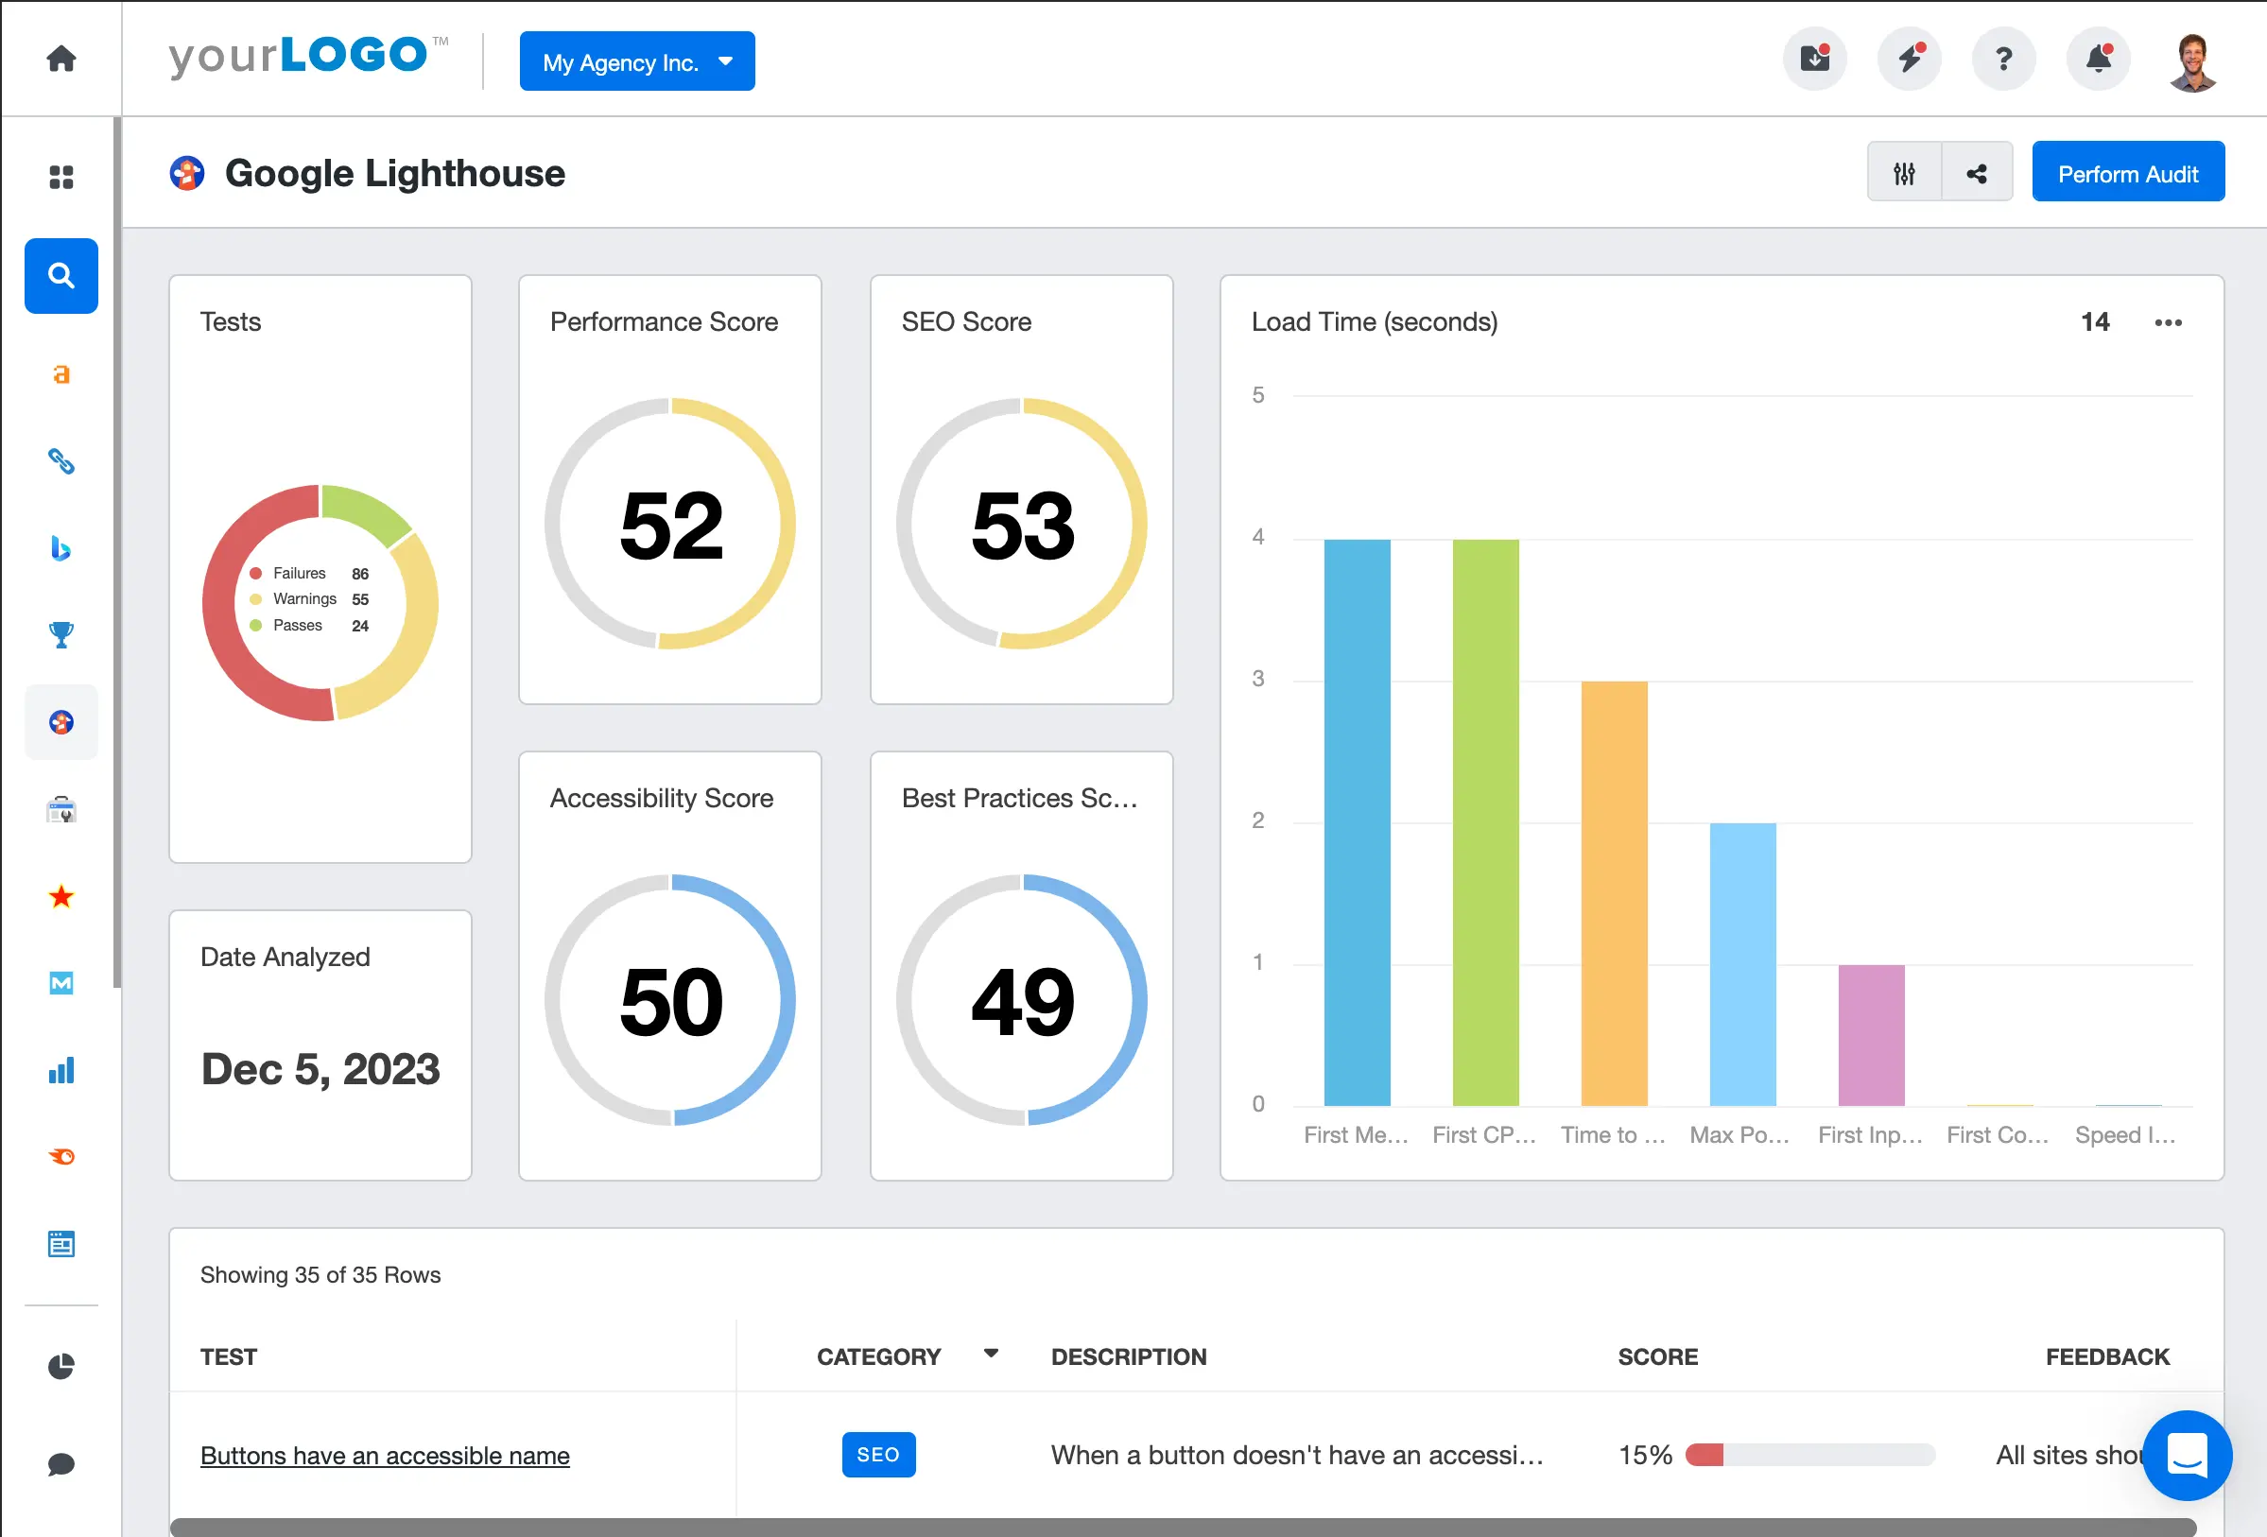Click the user profile avatar photo
The width and height of the screenshot is (2267, 1537).
pyautogui.click(x=2192, y=61)
